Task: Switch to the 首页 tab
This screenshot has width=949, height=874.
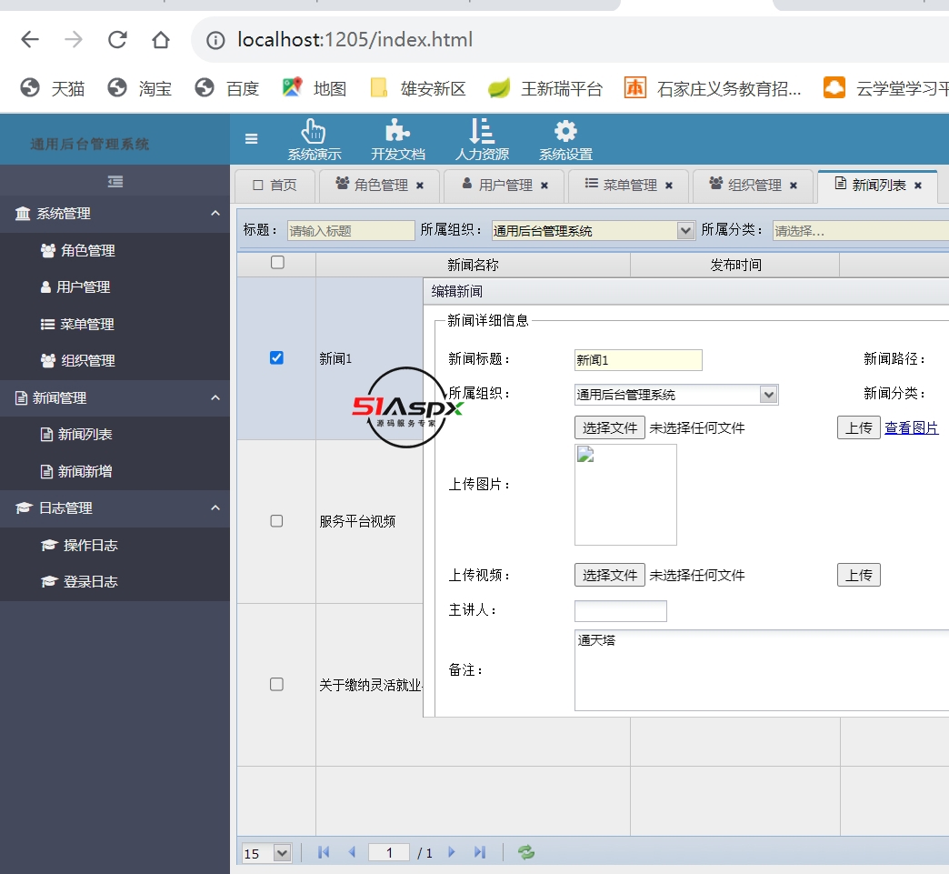Action: click(x=275, y=186)
